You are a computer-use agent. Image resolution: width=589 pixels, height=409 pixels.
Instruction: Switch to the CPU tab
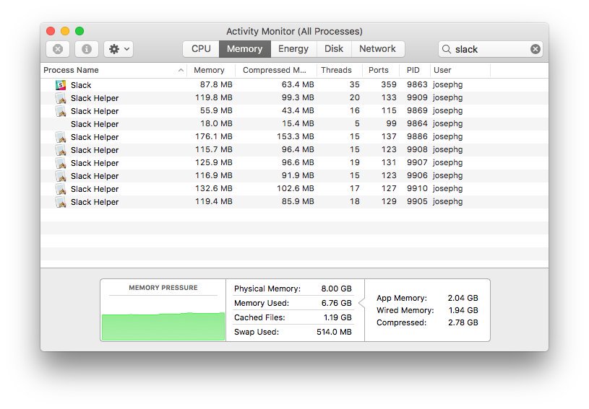201,49
